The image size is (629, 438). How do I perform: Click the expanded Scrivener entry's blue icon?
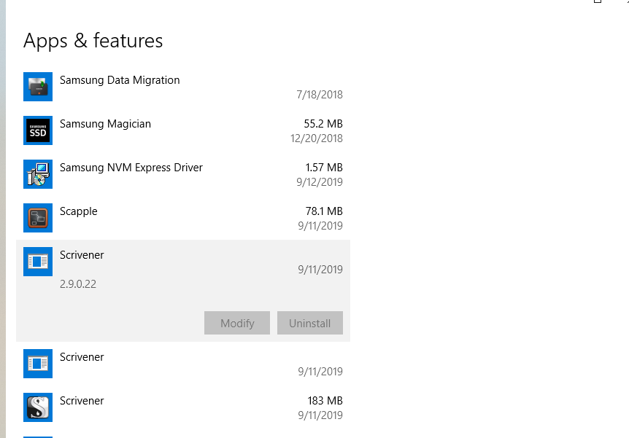[37, 262]
